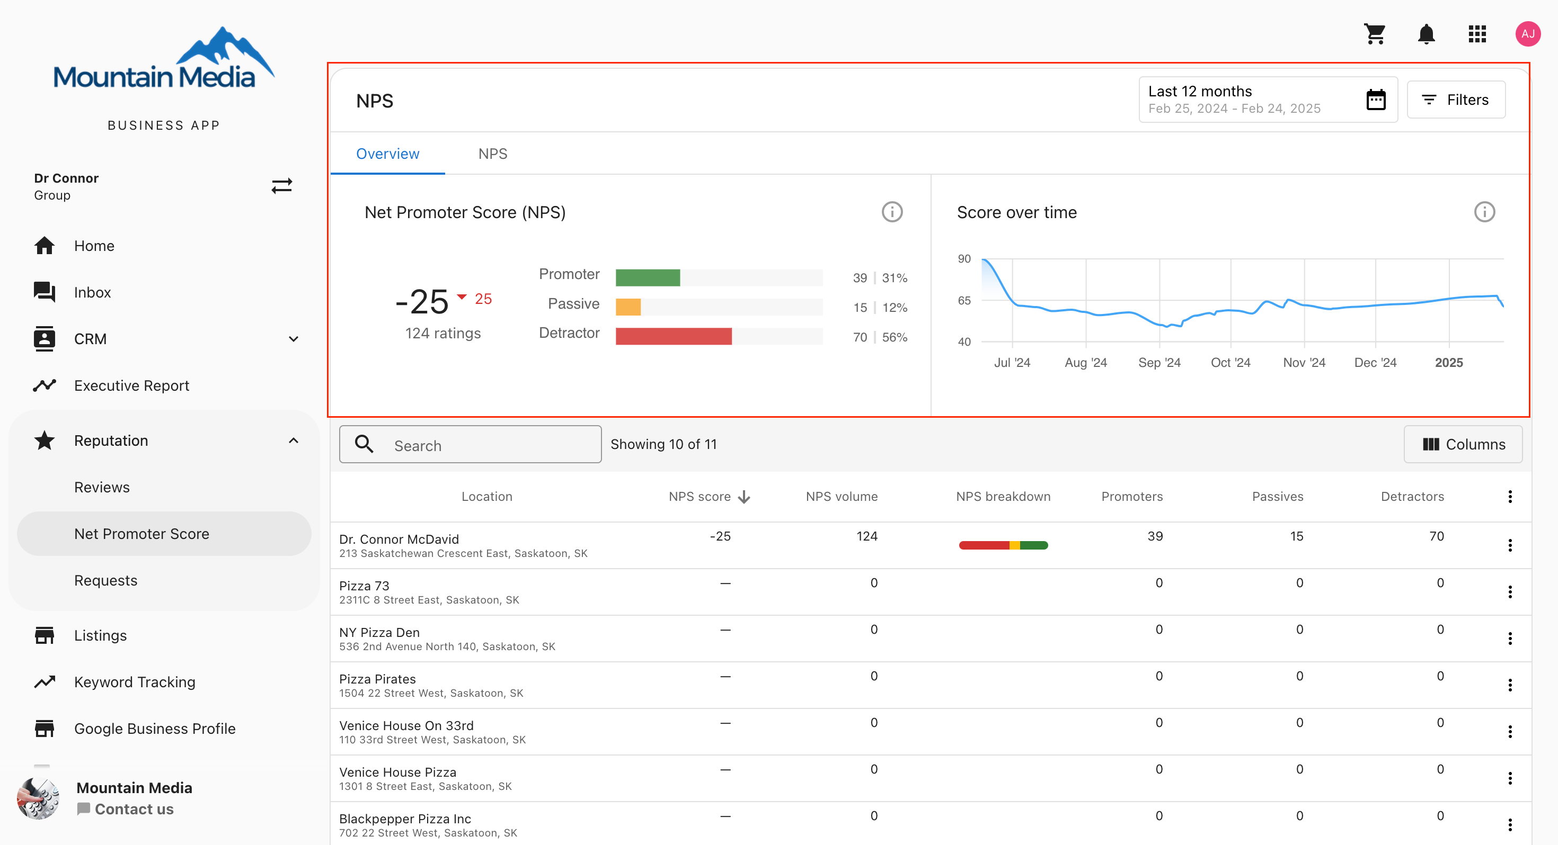Viewport: 1558px width, 845px height.
Task: Show info for Score over time chart
Action: point(1484,212)
